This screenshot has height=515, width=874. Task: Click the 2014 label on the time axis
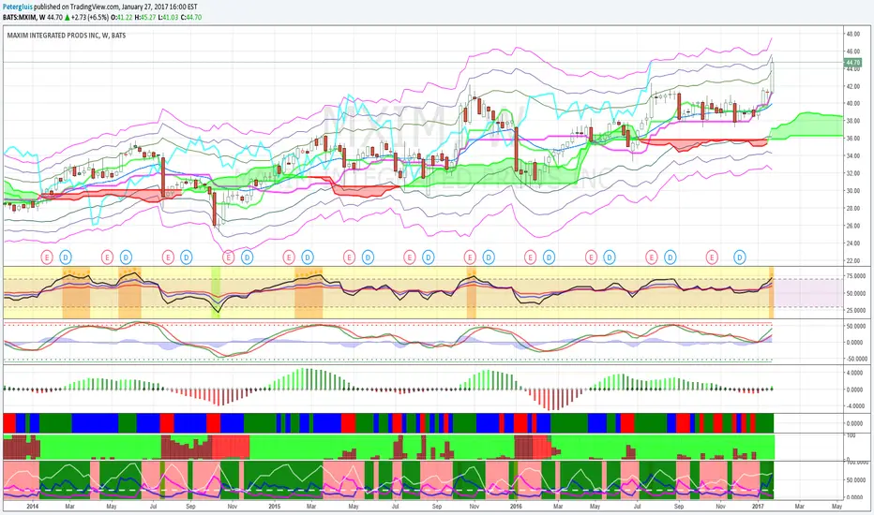tap(32, 506)
